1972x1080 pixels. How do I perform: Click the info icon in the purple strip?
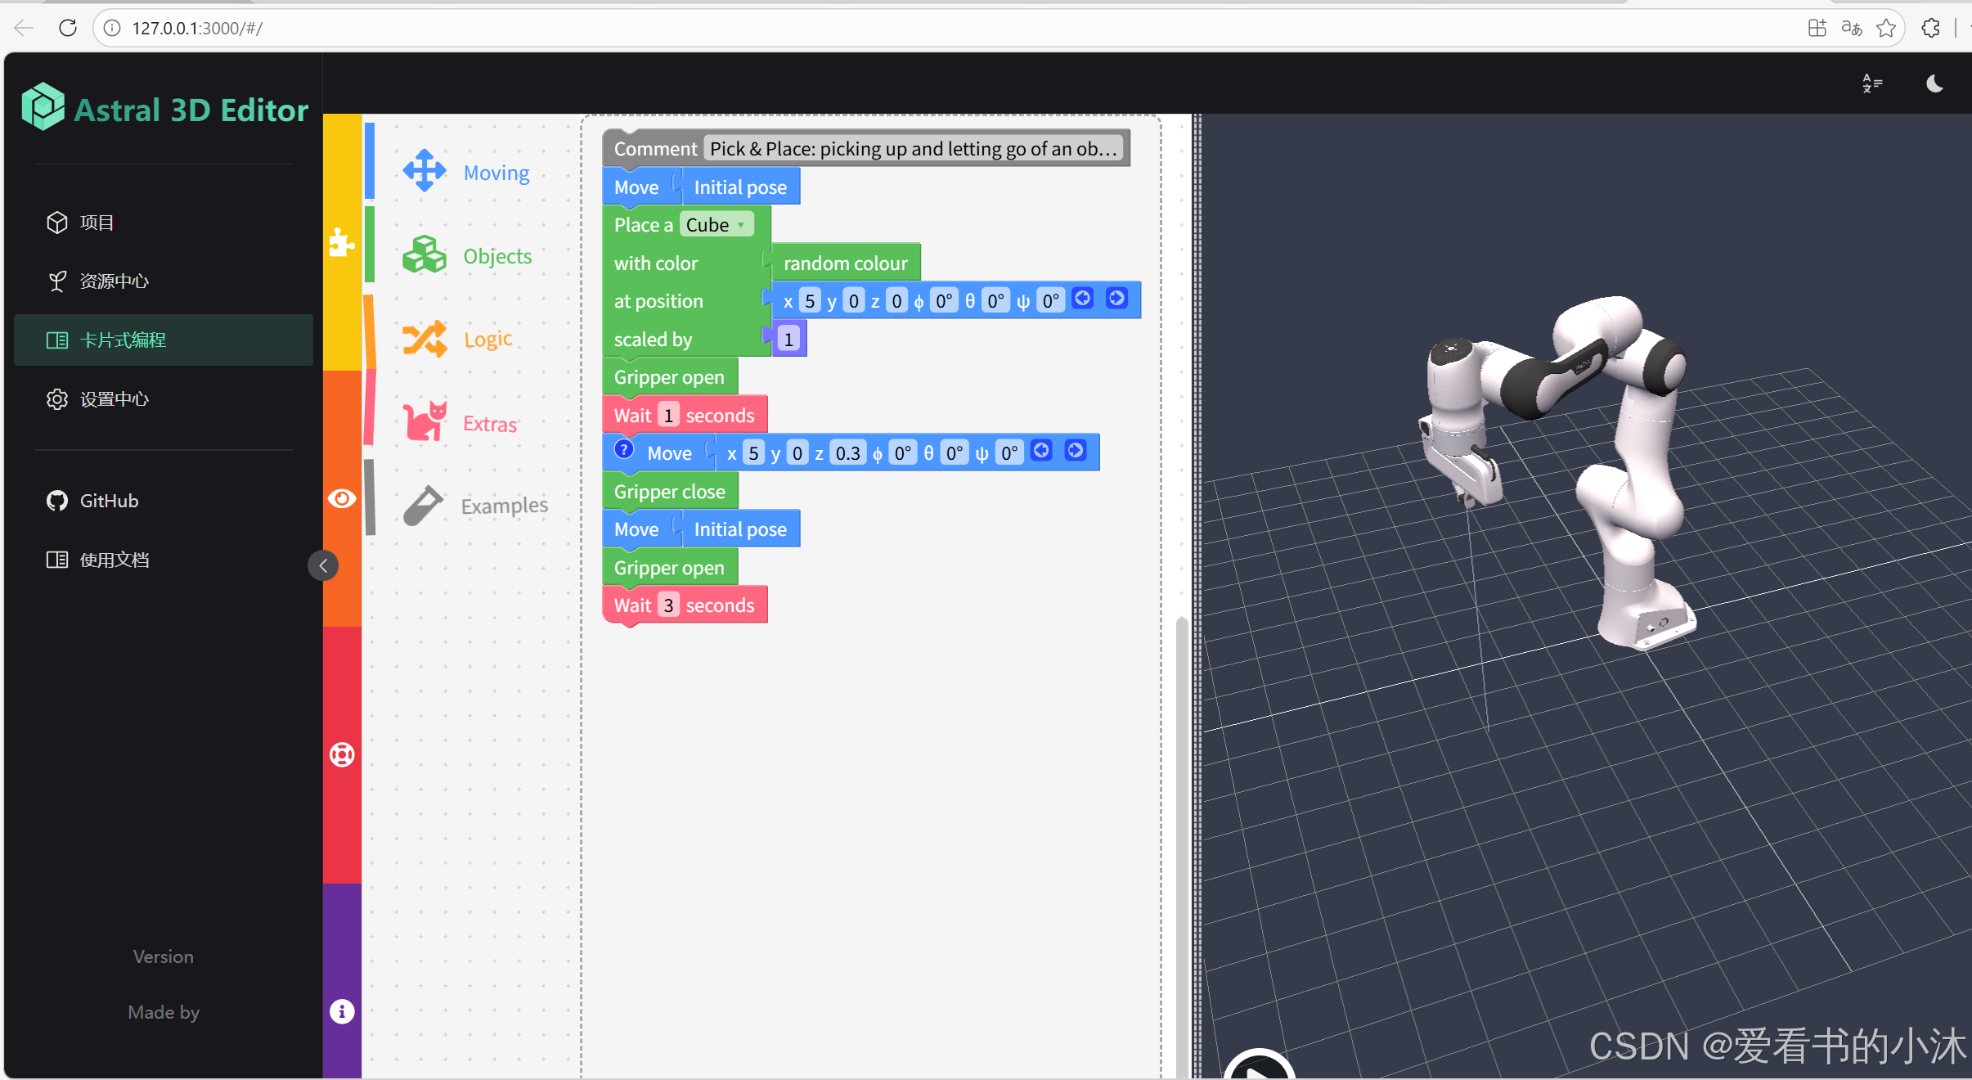coord(342,1011)
